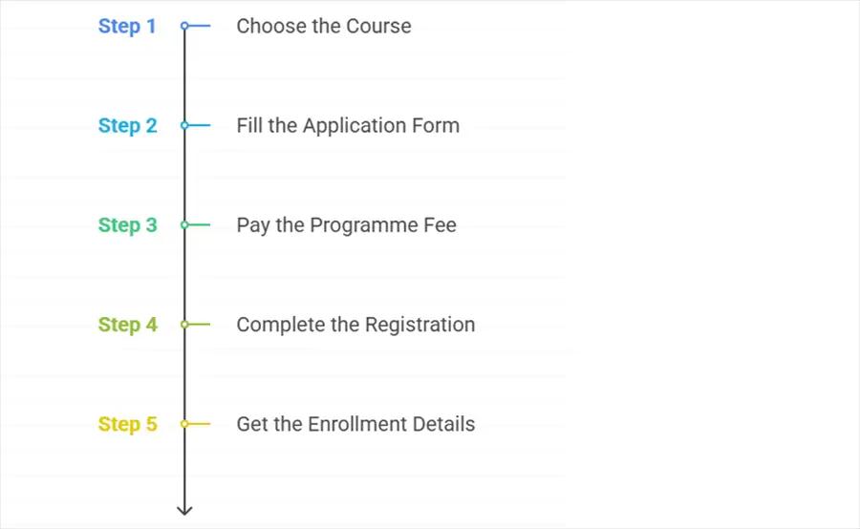Select 'Fill the Application Form' text
The height and width of the screenshot is (529, 860).
tap(348, 125)
